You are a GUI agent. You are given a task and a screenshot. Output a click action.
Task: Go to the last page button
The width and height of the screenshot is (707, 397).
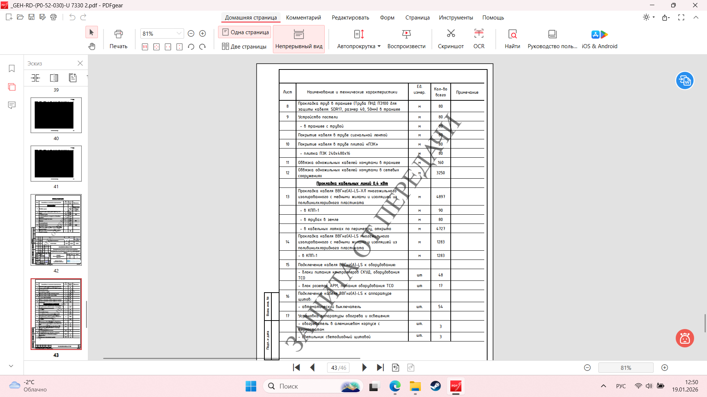pos(380,368)
